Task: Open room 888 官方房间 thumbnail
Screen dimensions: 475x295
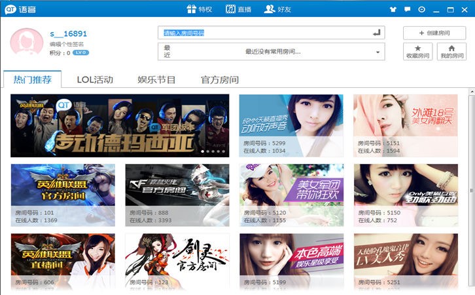Action: coord(177,195)
